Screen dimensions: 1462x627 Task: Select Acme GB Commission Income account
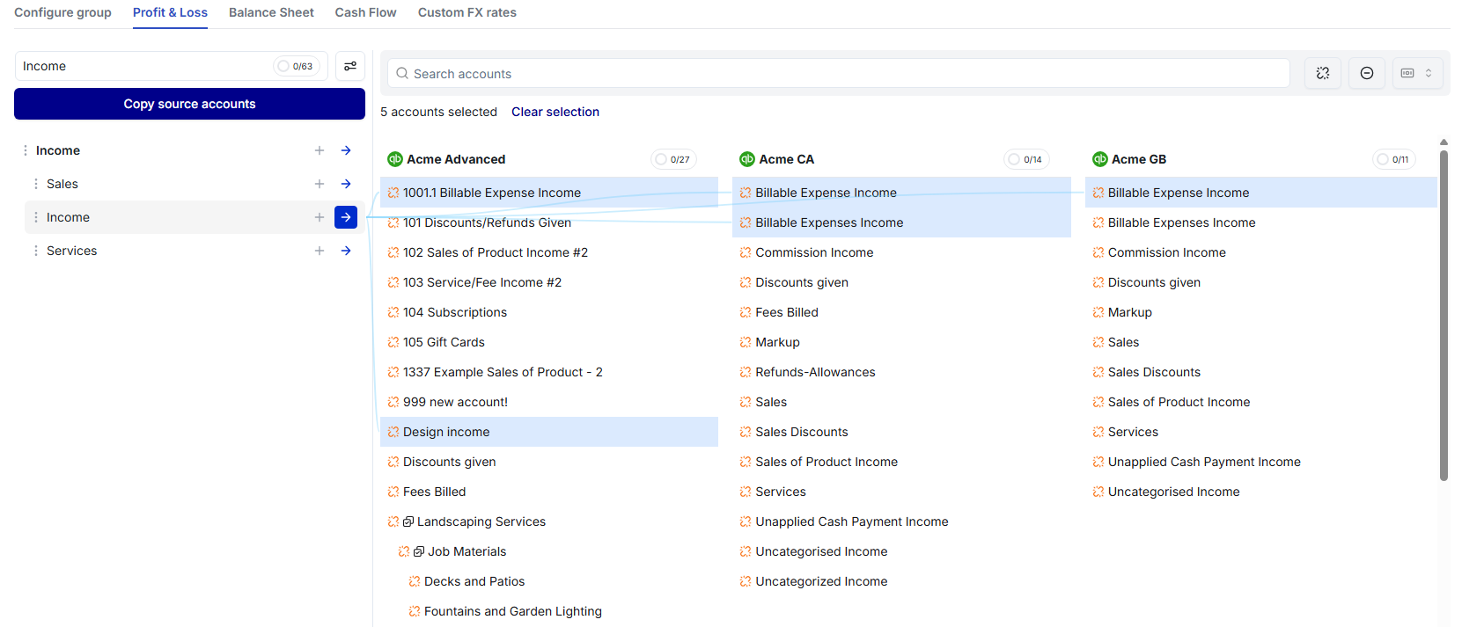pos(1261,252)
